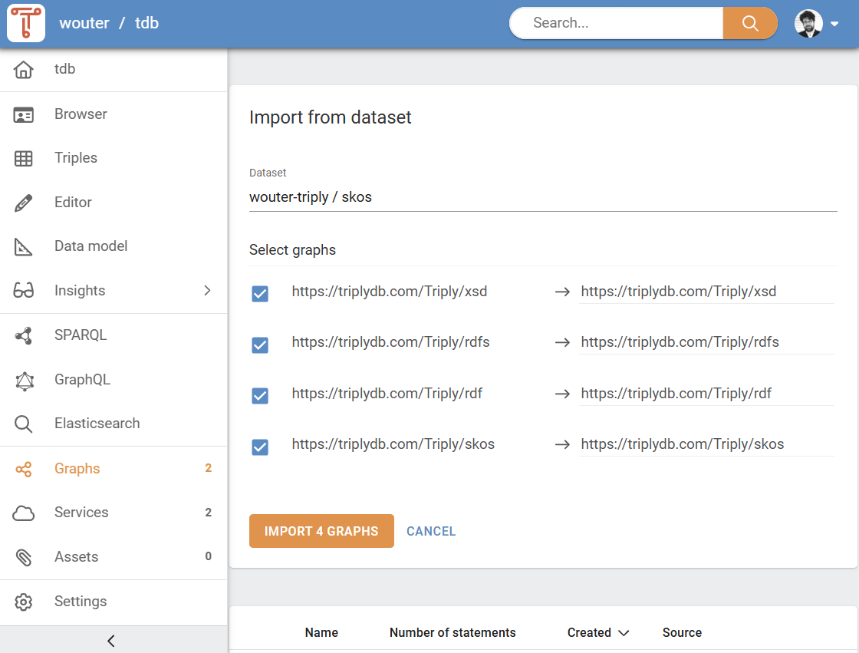Click the Services cloud icon
Image resolution: width=859 pixels, height=653 pixels.
click(24, 513)
